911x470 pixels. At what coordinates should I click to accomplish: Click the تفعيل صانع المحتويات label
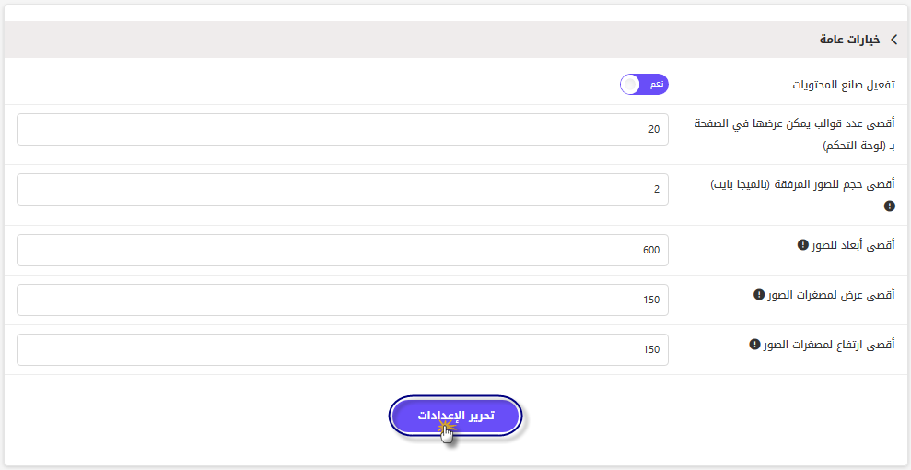pos(844,85)
